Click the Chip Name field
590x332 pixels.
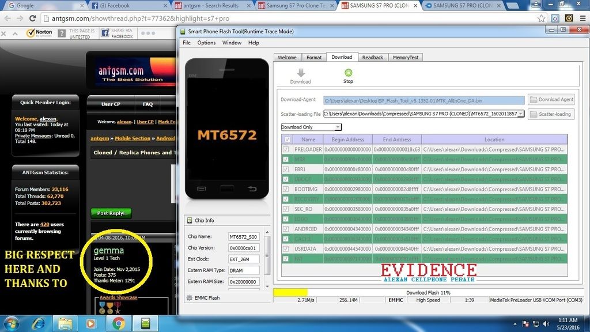244,237
